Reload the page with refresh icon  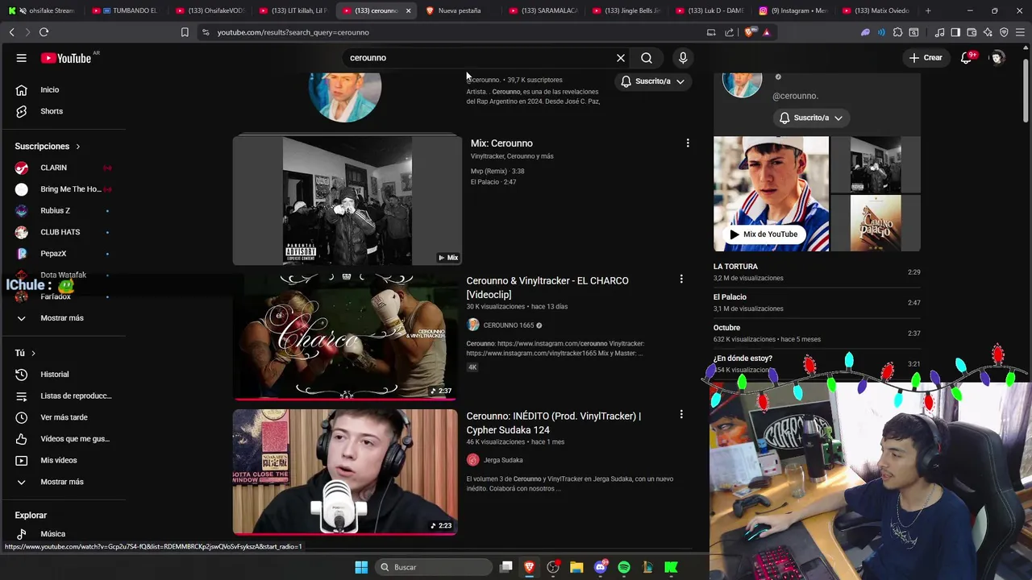pyautogui.click(x=44, y=32)
